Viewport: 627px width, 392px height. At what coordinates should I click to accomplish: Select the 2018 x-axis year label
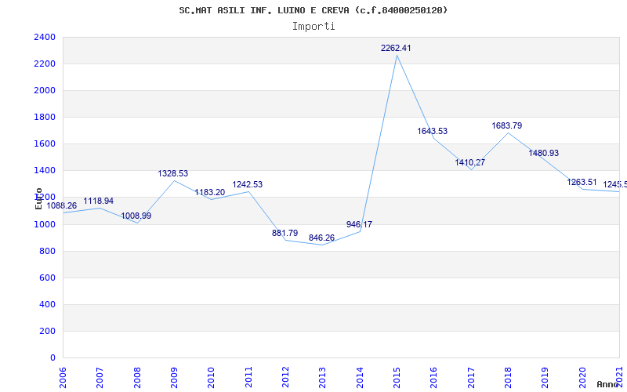[x=508, y=377]
